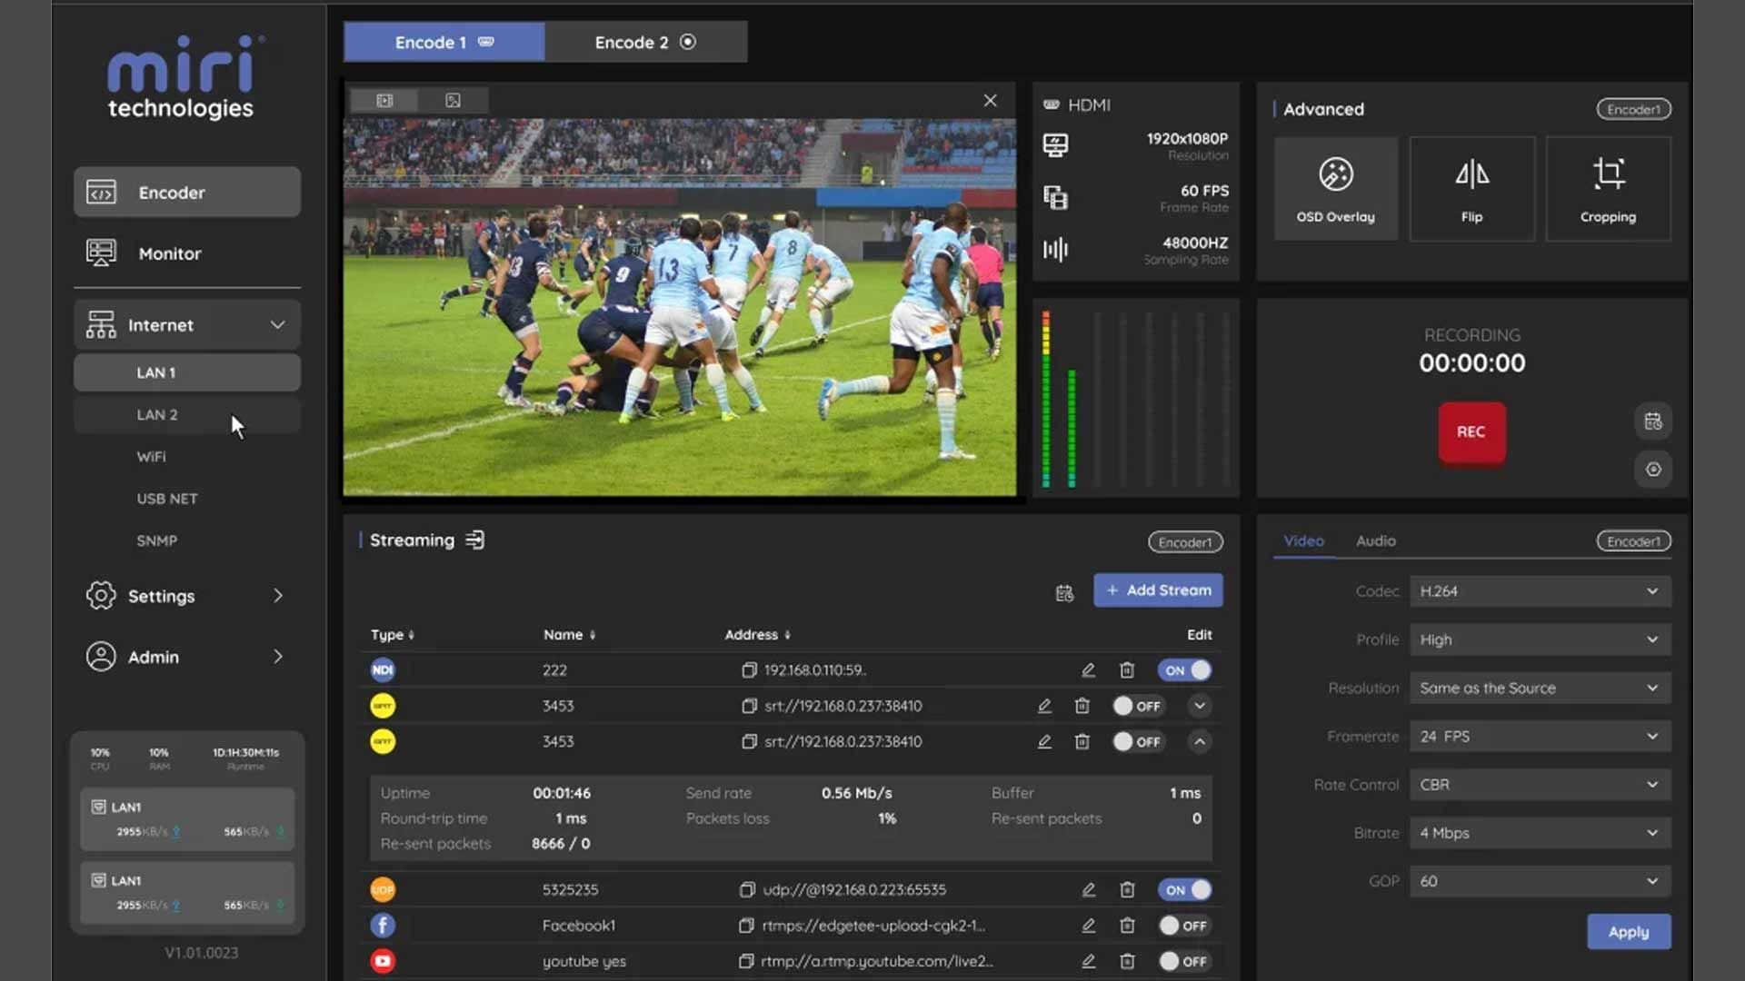
Task: Switch to the Encode 2 tab
Action: (645, 43)
